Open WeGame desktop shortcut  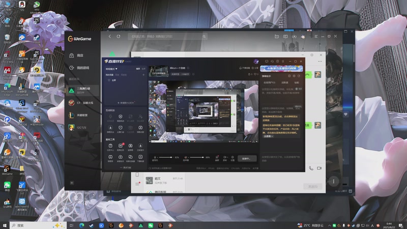tap(7, 170)
